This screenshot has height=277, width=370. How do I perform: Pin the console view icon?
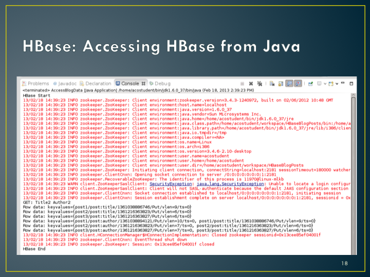(x=310, y=84)
